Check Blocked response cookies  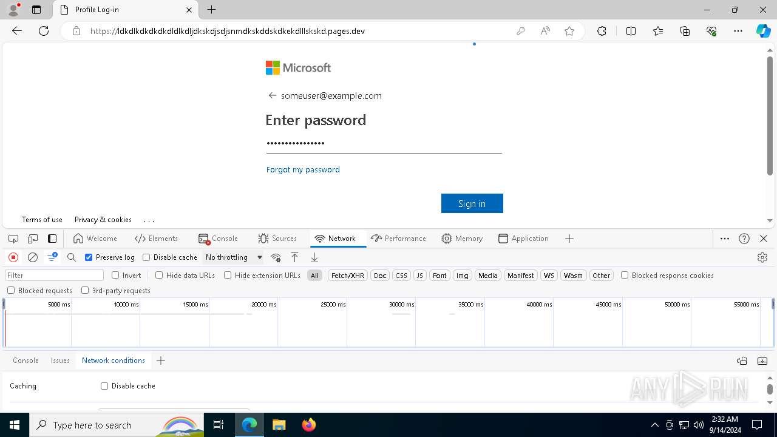[625, 275]
